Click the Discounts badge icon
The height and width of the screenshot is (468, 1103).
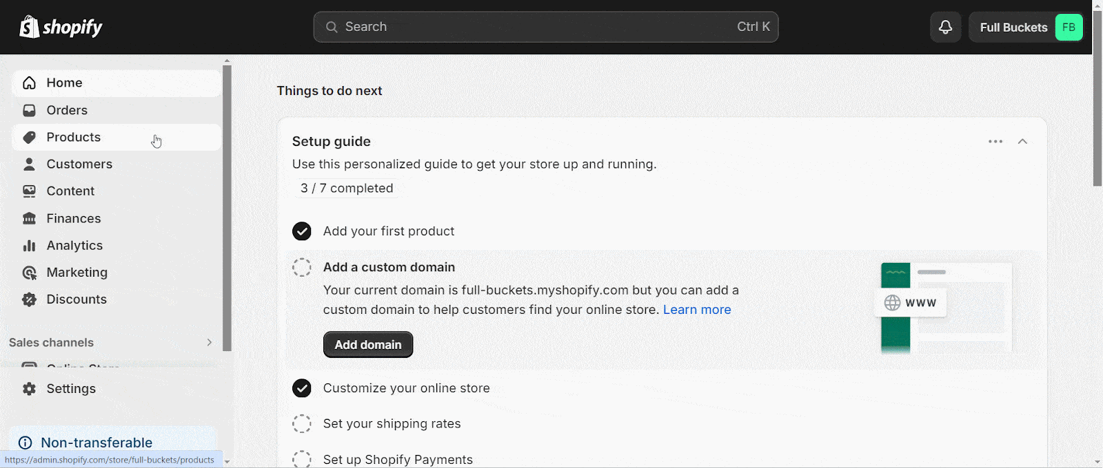29,299
